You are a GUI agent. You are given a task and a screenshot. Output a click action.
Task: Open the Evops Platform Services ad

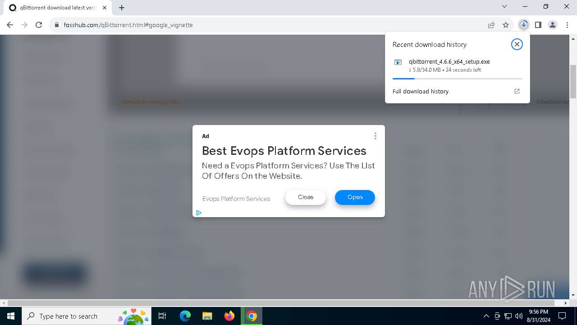tap(355, 197)
